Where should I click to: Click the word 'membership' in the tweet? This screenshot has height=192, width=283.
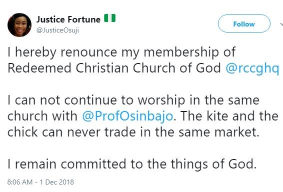click(181, 52)
